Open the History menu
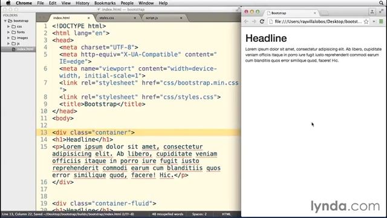The width and height of the screenshot is (387, 218). click(x=82, y=3)
